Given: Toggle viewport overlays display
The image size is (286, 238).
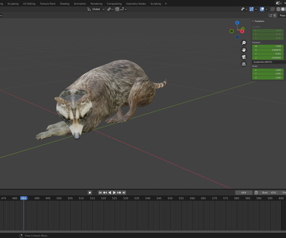Looking at the screenshot, I should 262,9.
